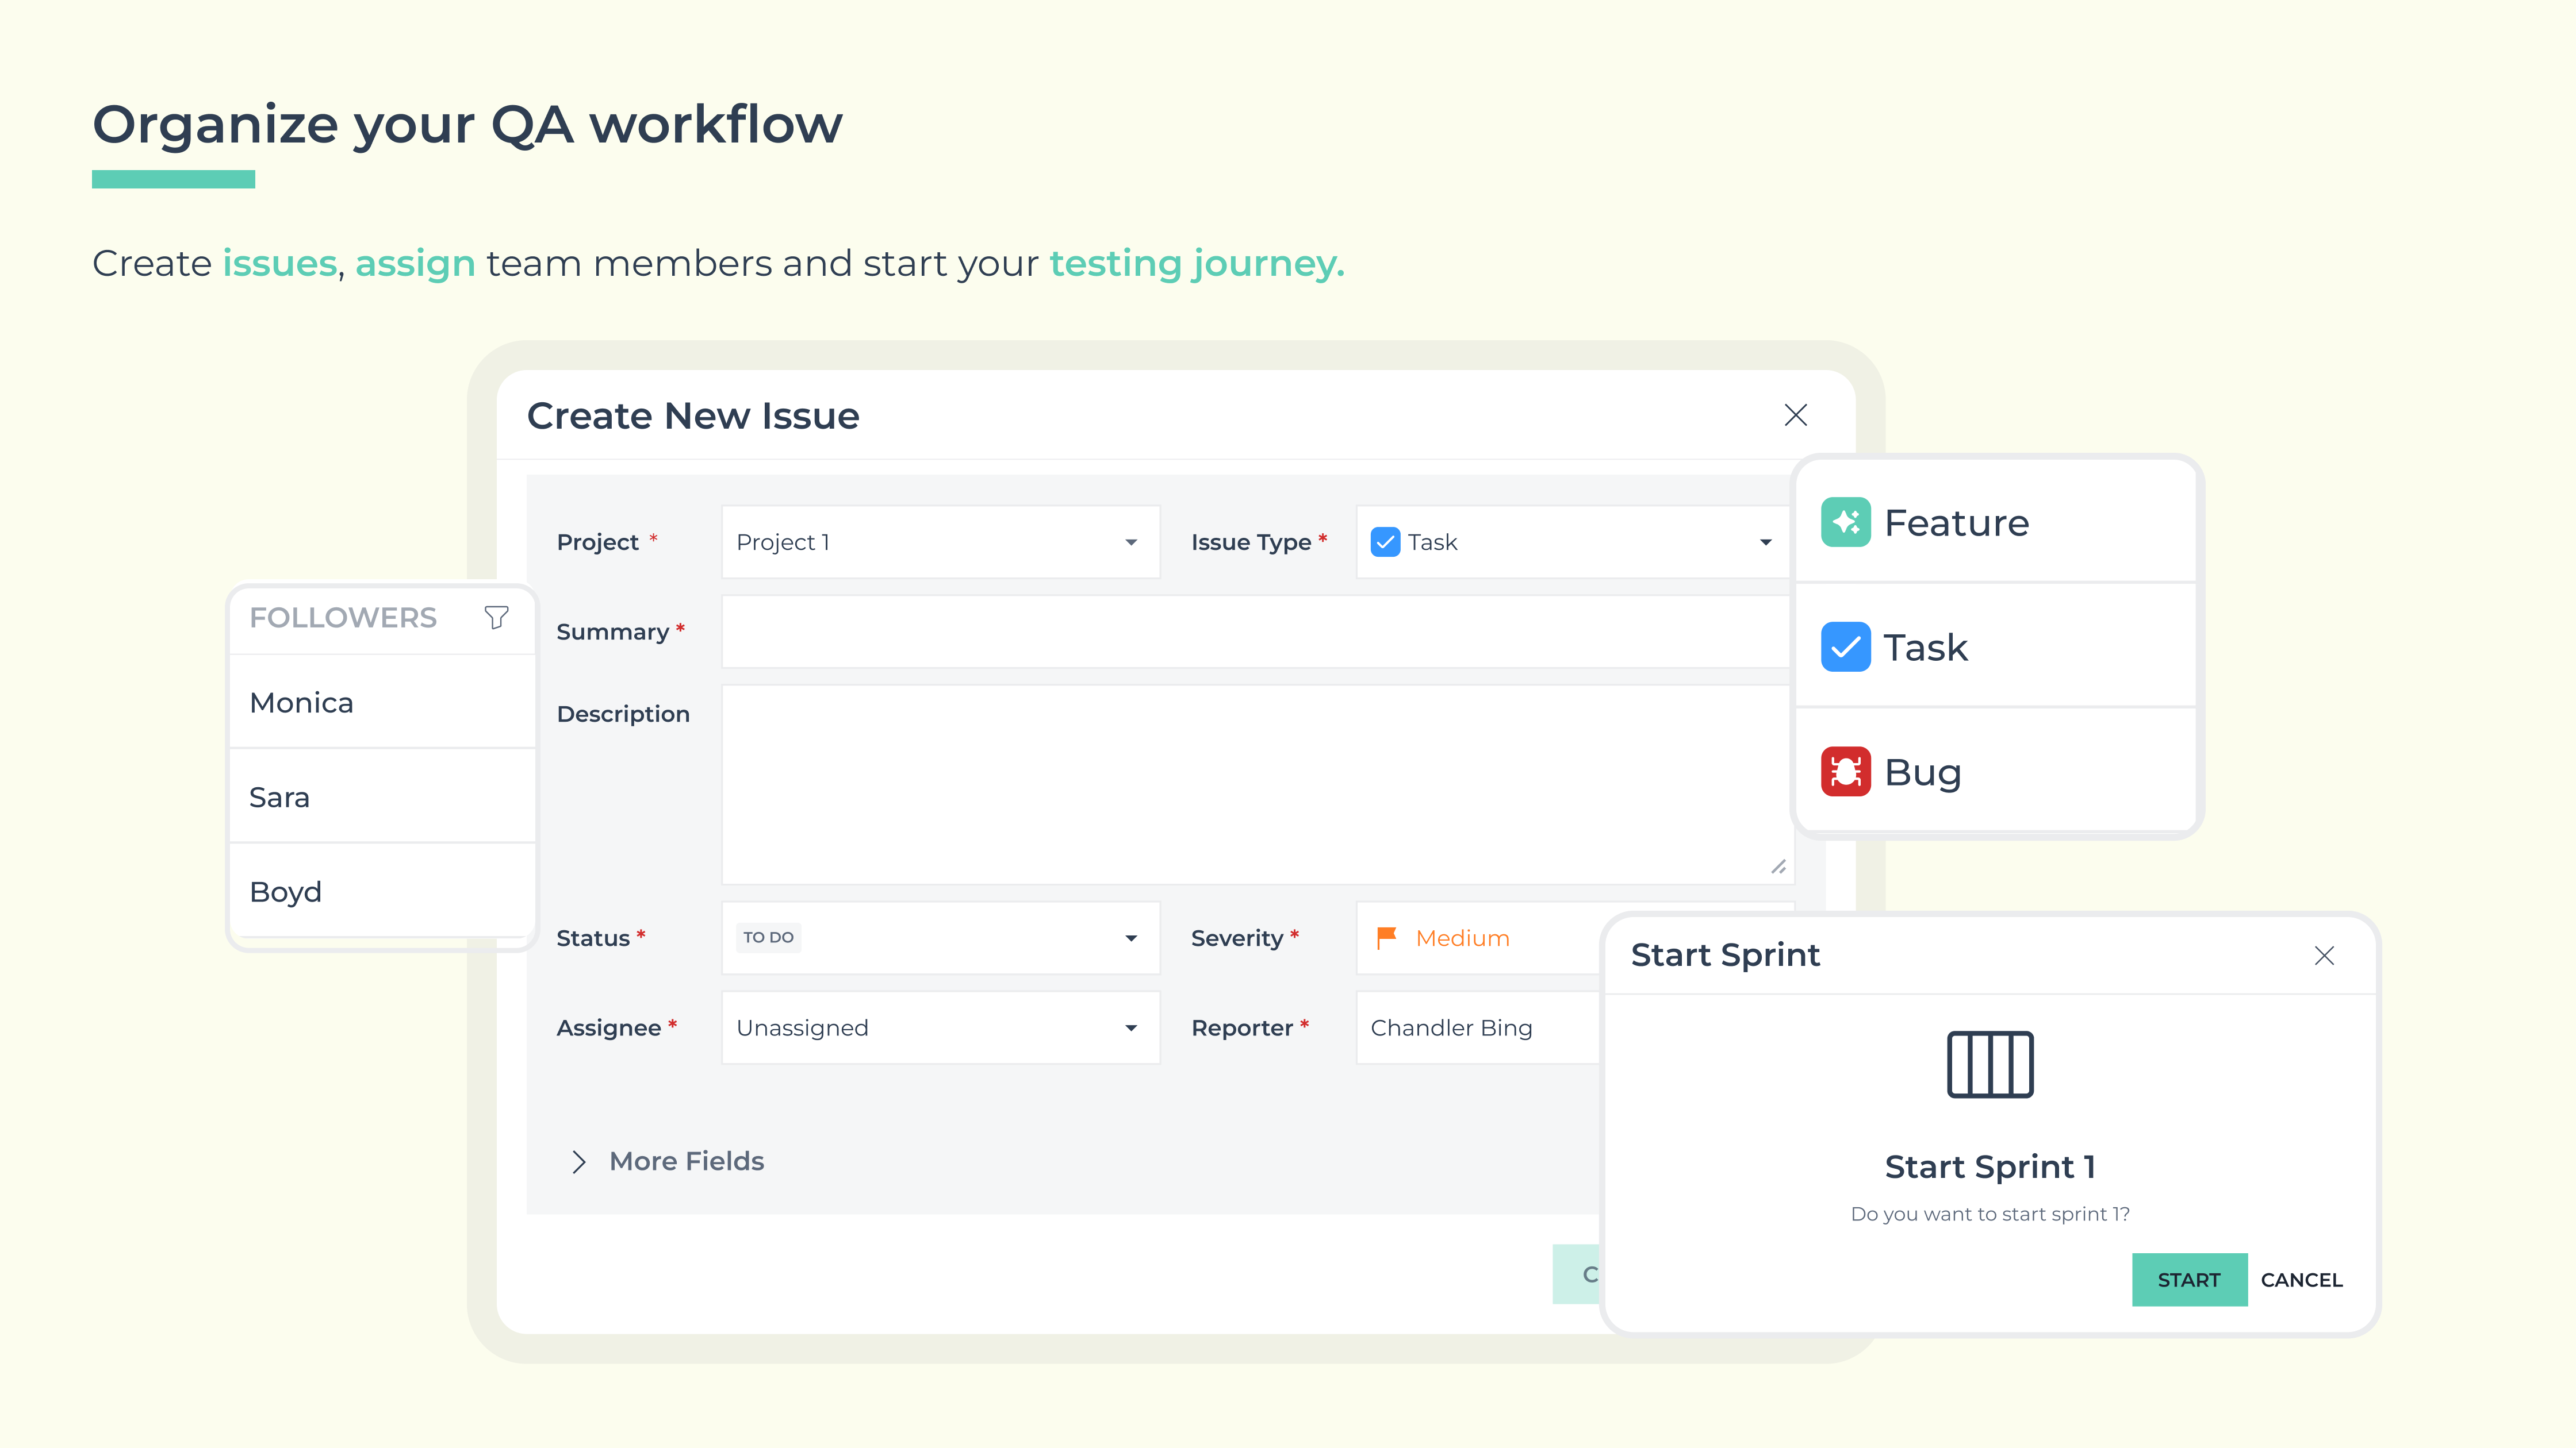Click the red Bug icon

[1845, 772]
